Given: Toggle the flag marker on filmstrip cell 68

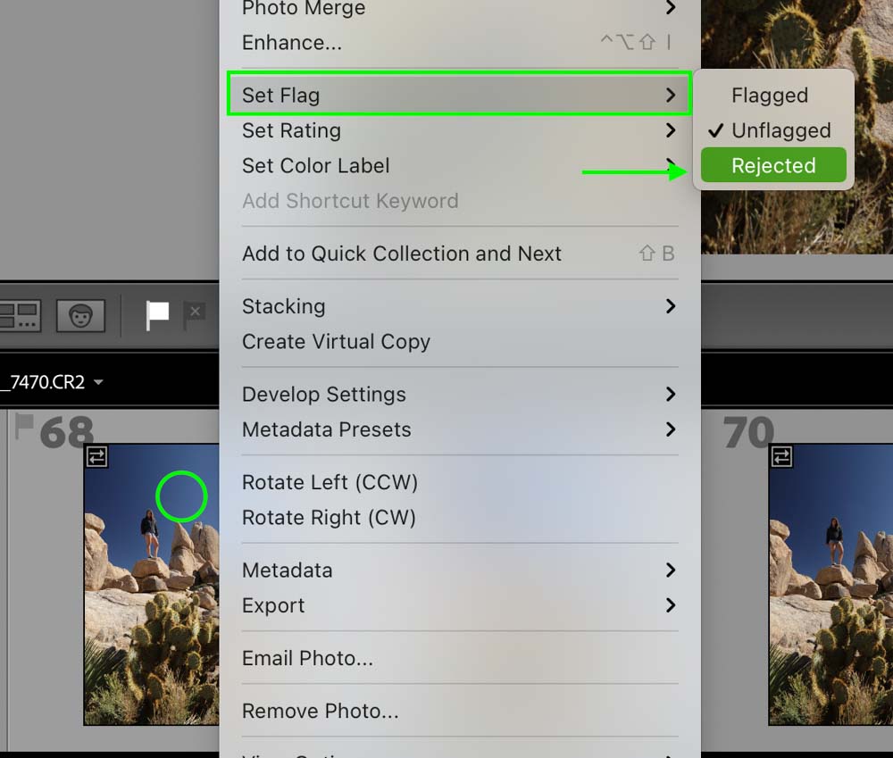Looking at the screenshot, I should click(x=23, y=426).
